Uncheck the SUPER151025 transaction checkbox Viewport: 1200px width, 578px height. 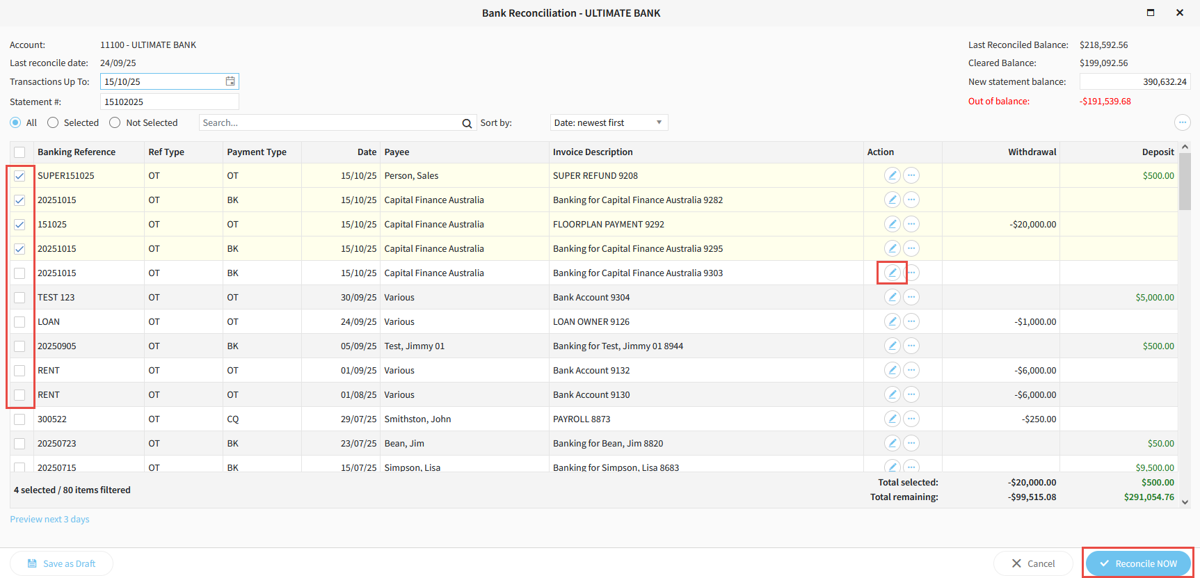[x=19, y=176]
